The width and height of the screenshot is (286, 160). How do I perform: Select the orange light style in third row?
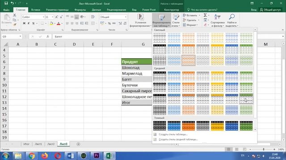coord(189,60)
